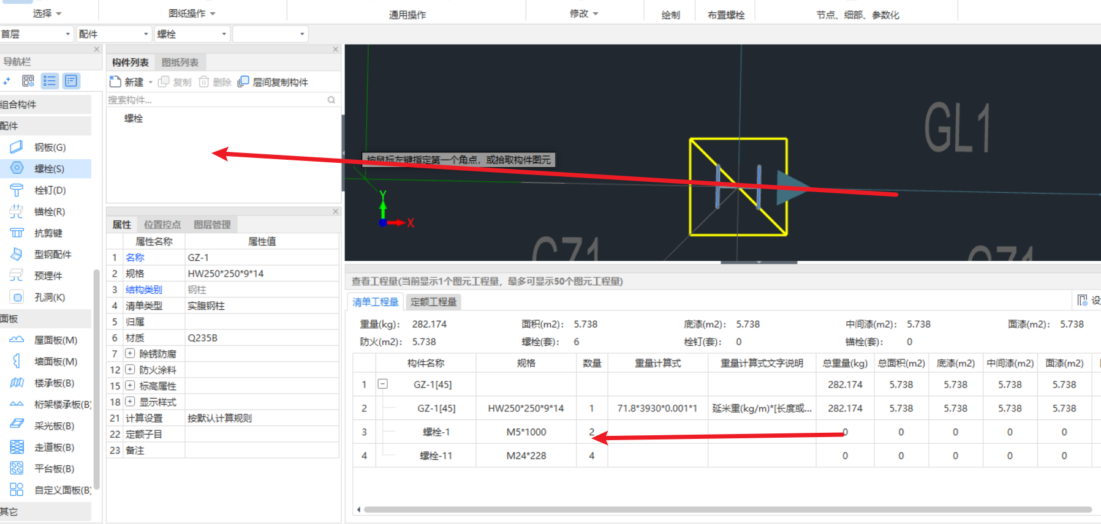Select the 楼承板(B) deck icon

tap(17, 383)
